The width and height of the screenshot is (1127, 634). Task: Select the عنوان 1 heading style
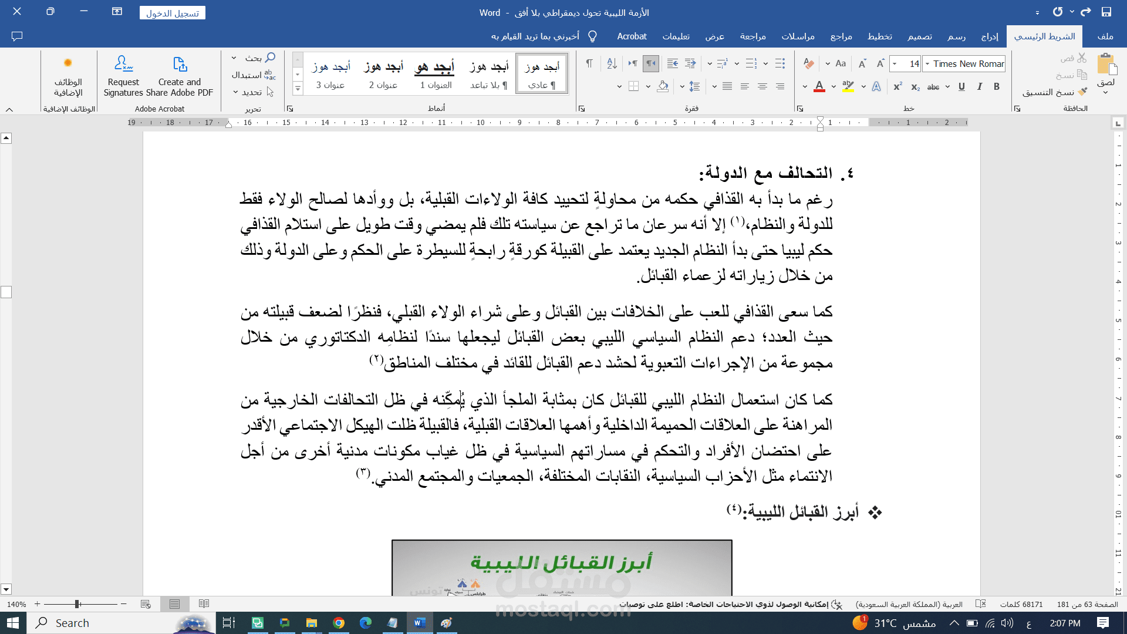click(436, 75)
